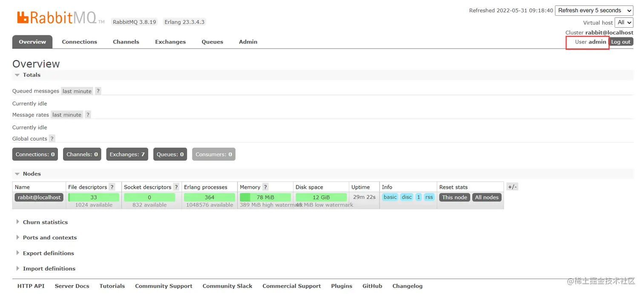Click the Consumers: 0 count button

(214, 154)
